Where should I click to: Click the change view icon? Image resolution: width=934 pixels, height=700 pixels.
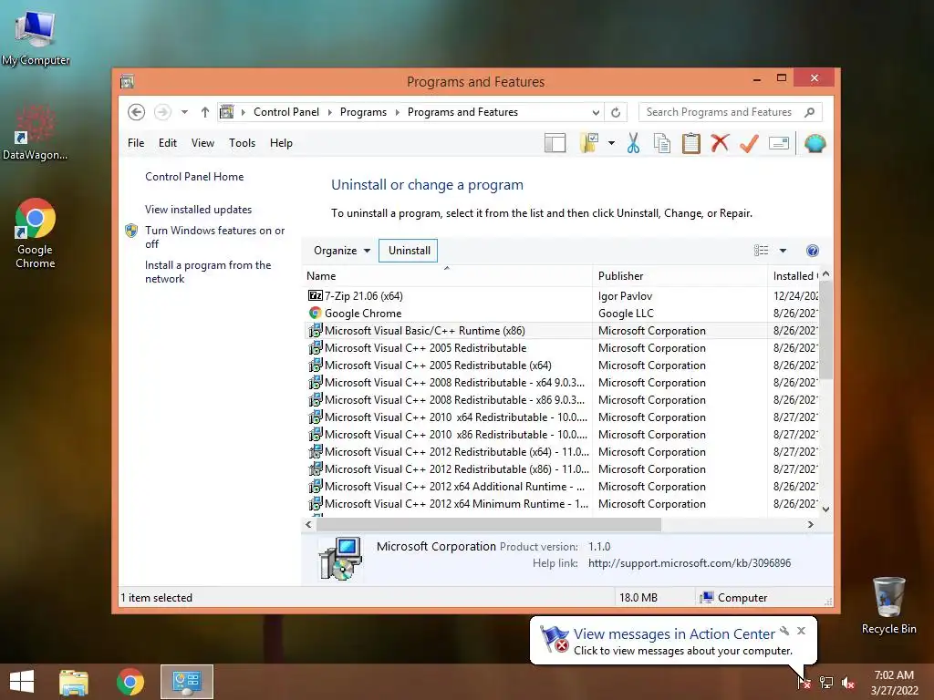(761, 251)
